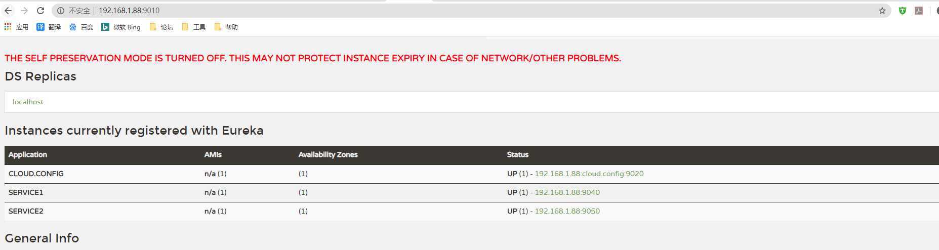
Task: Click the browser forward arrow
Action: (24, 11)
